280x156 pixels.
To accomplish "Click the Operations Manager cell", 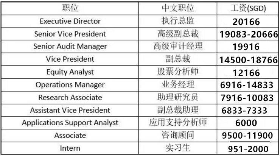I will coord(70,85).
